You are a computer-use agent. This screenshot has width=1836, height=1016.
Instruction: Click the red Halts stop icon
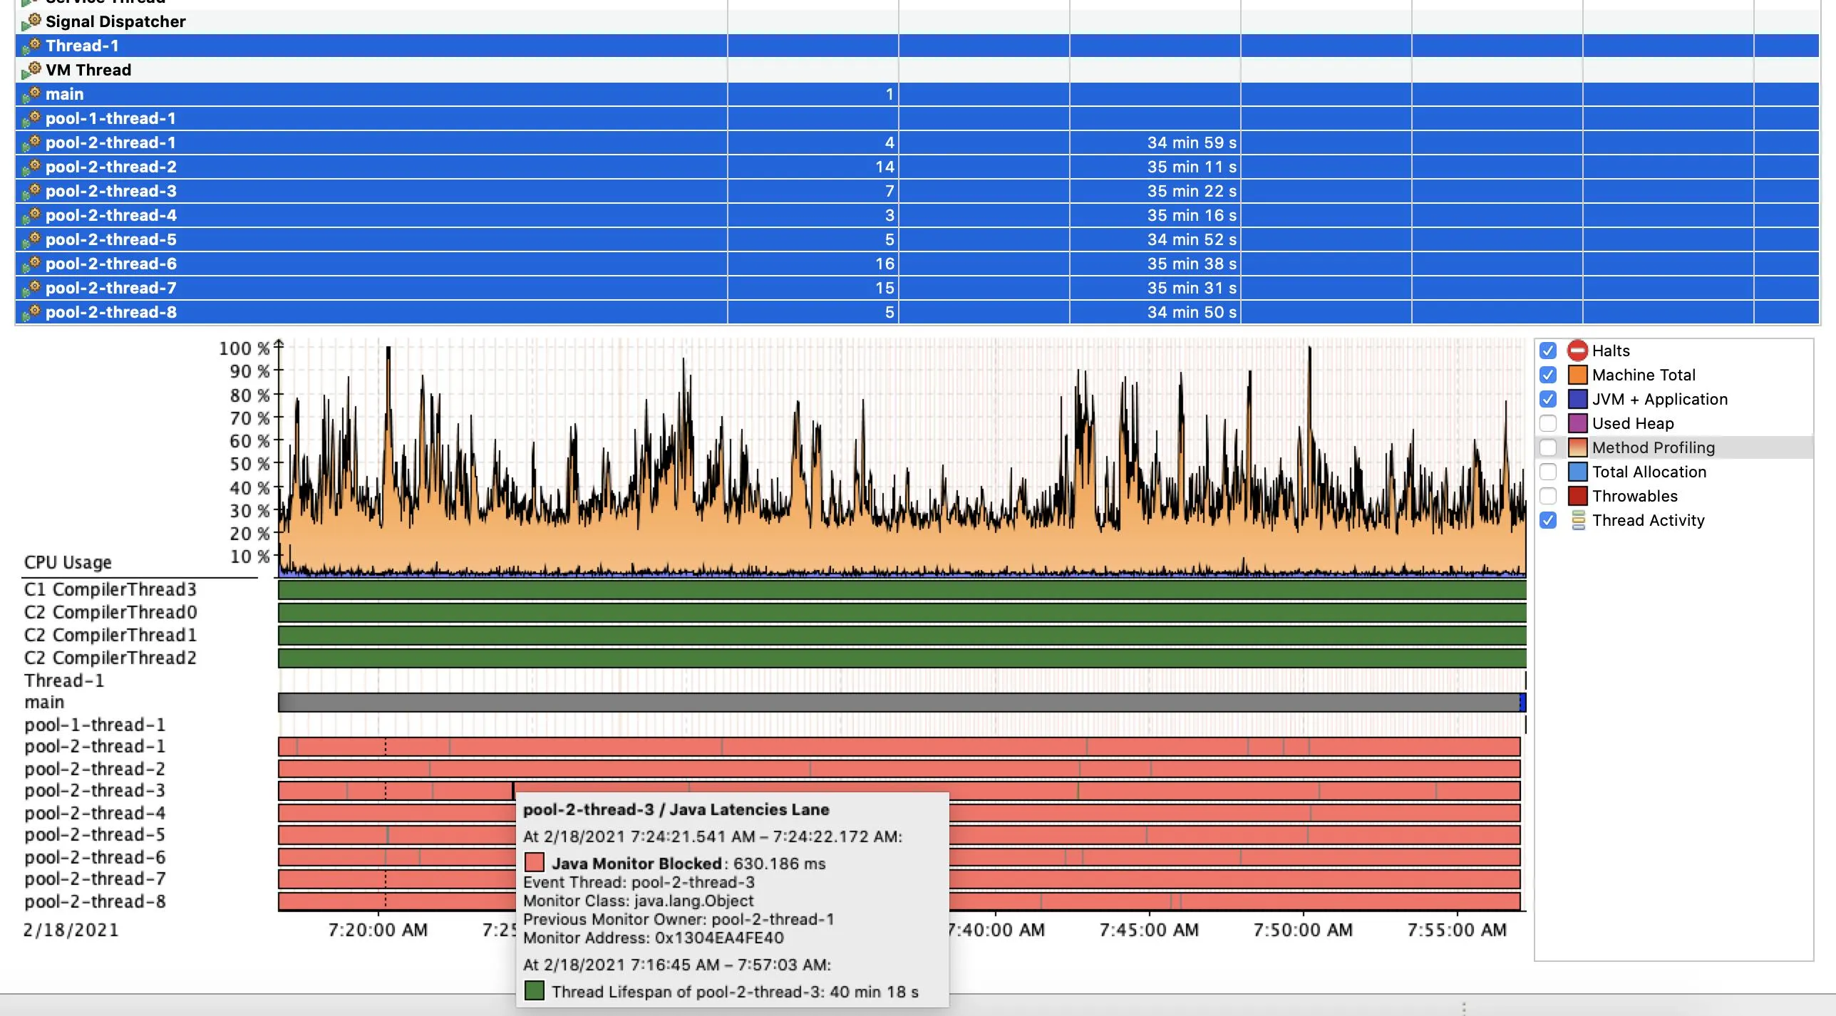1577,351
